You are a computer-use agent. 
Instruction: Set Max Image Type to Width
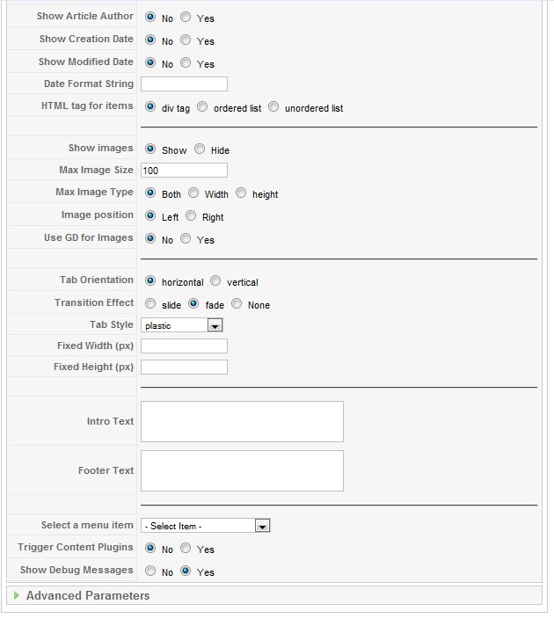click(193, 193)
